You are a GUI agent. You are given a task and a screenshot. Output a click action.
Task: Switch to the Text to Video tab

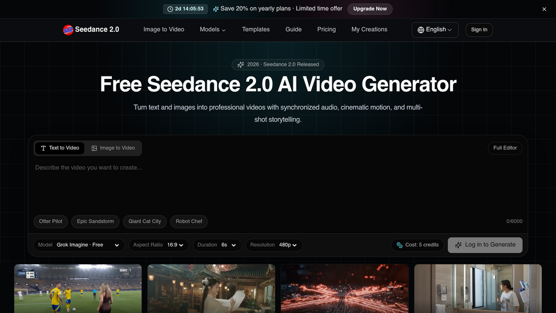[60, 148]
